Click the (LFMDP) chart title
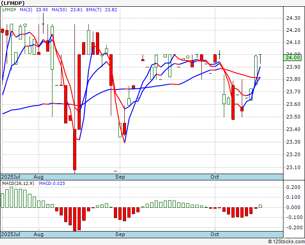Screen dimensions: 305x245 [x=13, y=3]
